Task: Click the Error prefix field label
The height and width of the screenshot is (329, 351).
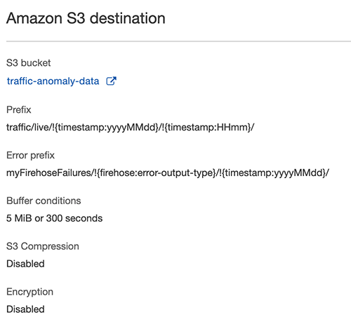Action: pos(30,155)
